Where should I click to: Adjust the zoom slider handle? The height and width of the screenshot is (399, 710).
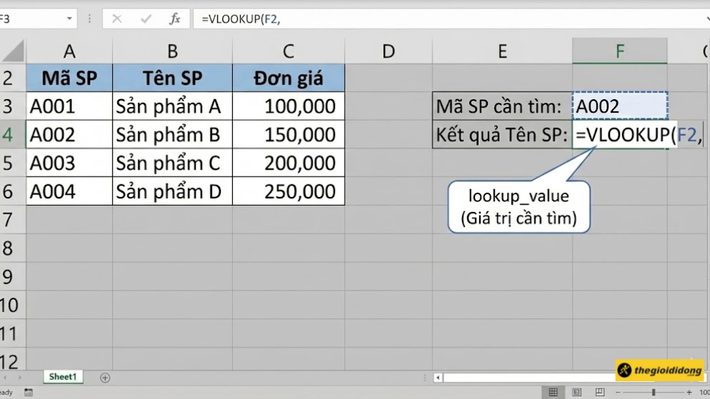click(x=653, y=392)
